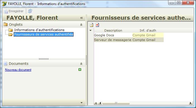
Task: Maximize the window
Action: tap(179, 2)
